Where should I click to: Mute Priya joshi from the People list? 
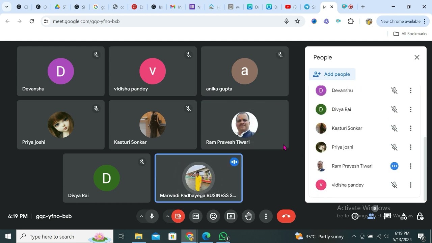click(394, 147)
